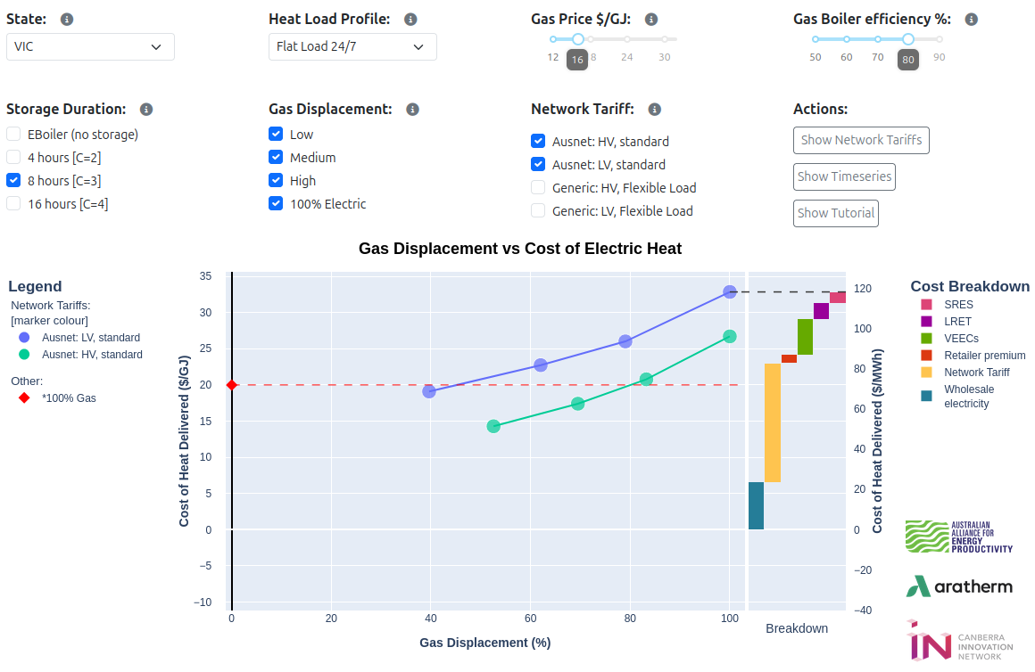1035x672 pixels.
Task: Set Gas Price slider to 24
Action: [627, 39]
